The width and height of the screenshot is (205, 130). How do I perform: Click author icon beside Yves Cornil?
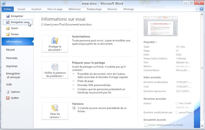coord(177,103)
